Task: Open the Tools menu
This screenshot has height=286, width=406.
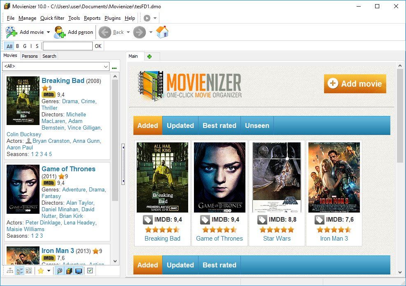Action: 74,18
